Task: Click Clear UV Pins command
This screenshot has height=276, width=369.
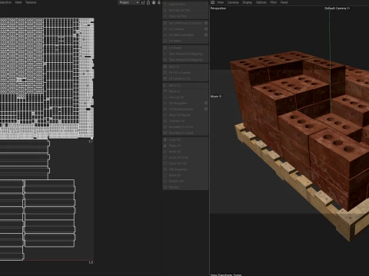Action: pos(185,16)
